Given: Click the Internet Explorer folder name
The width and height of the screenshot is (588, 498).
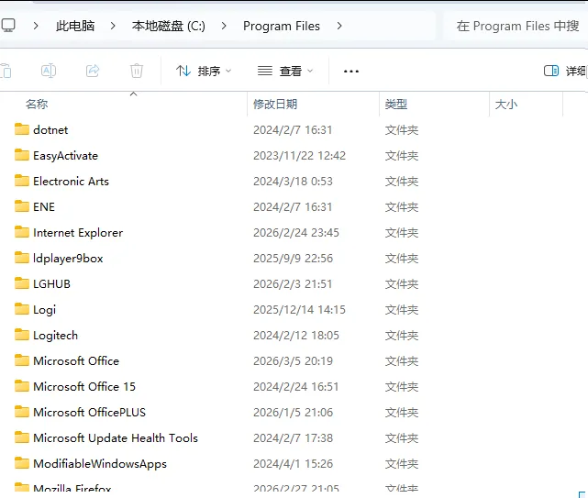Looking at the screenshot, I should click(78, 233).
